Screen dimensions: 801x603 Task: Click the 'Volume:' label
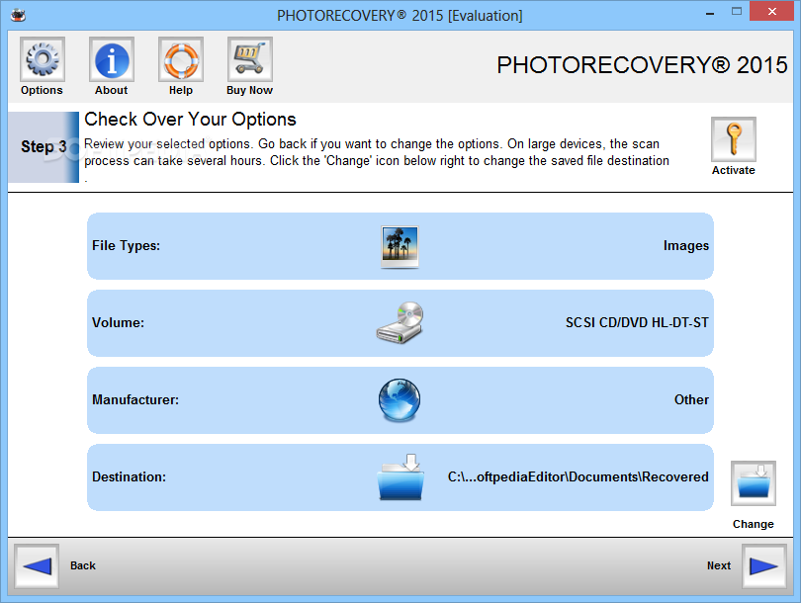coord(118,322)
